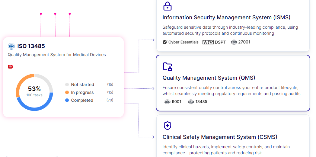The width and height of the screenshot is (316, 157).
Task: Open the Information Security Management System heading
Action: click(x=226, y=18)
